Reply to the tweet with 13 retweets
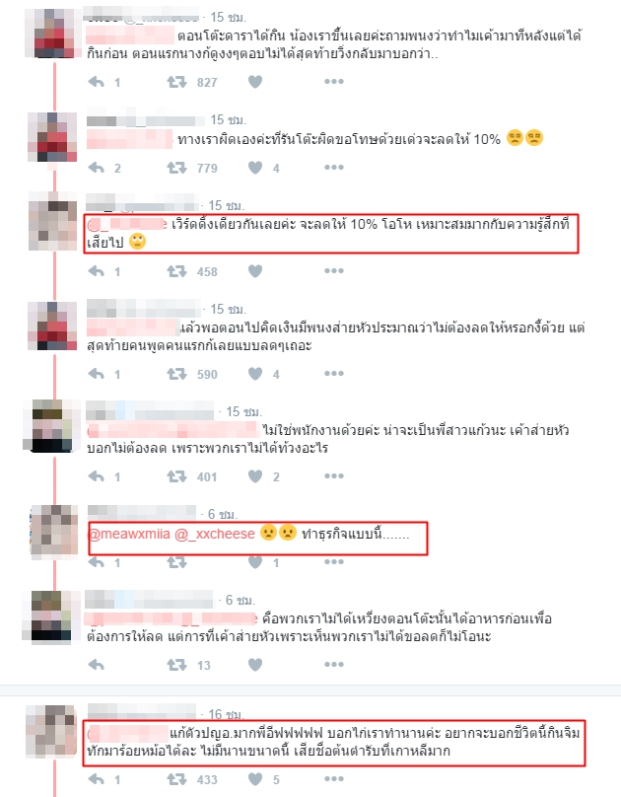Screen dimensions: 621x797 point(97,665)
